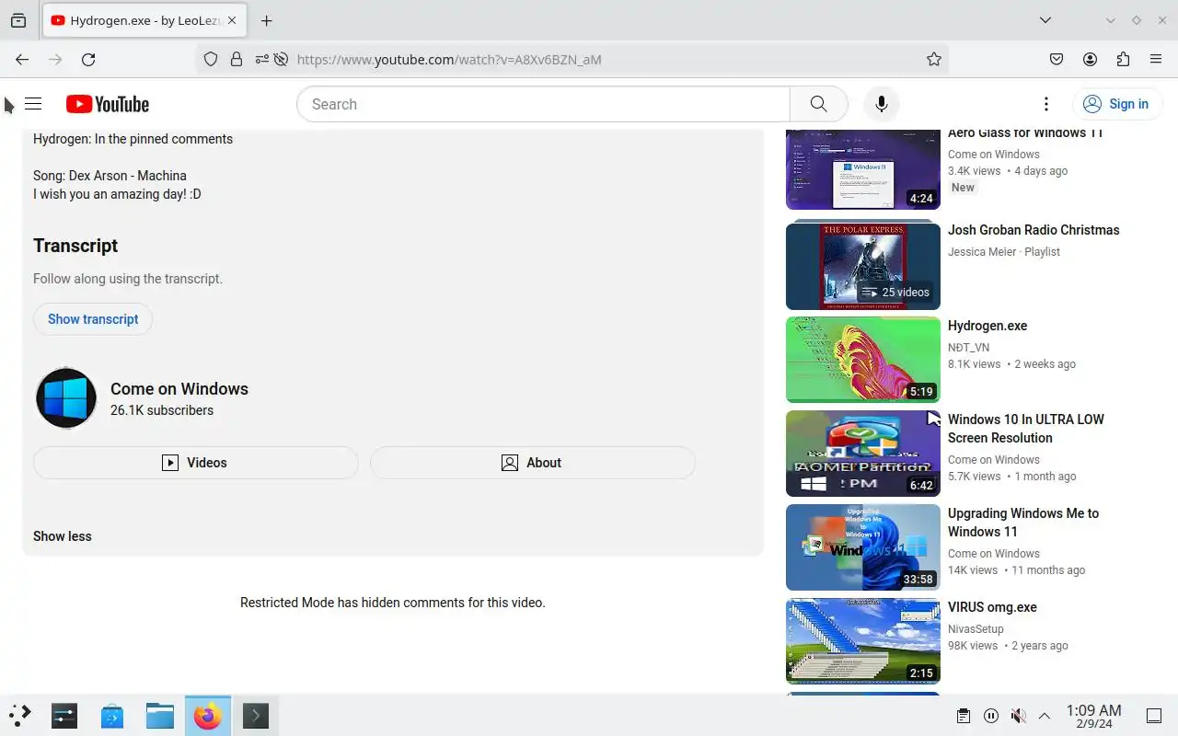Focus the YouTube search field

pos(543,104)
